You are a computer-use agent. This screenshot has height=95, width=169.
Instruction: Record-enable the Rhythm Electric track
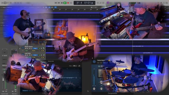(30, 49)
